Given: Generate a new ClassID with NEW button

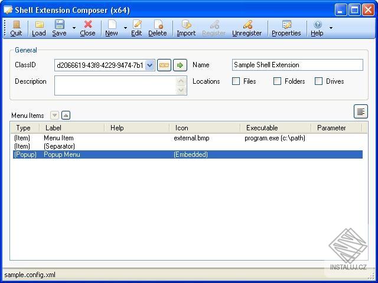Looking at the screenshot, I should (x=164, y=65).
